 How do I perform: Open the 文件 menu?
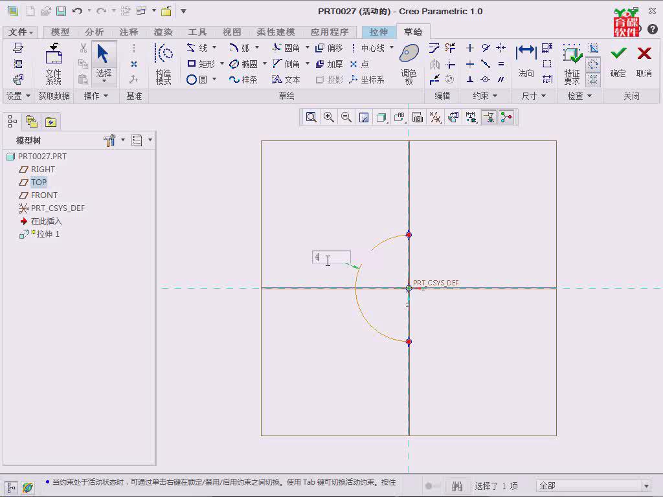[21, 32]
